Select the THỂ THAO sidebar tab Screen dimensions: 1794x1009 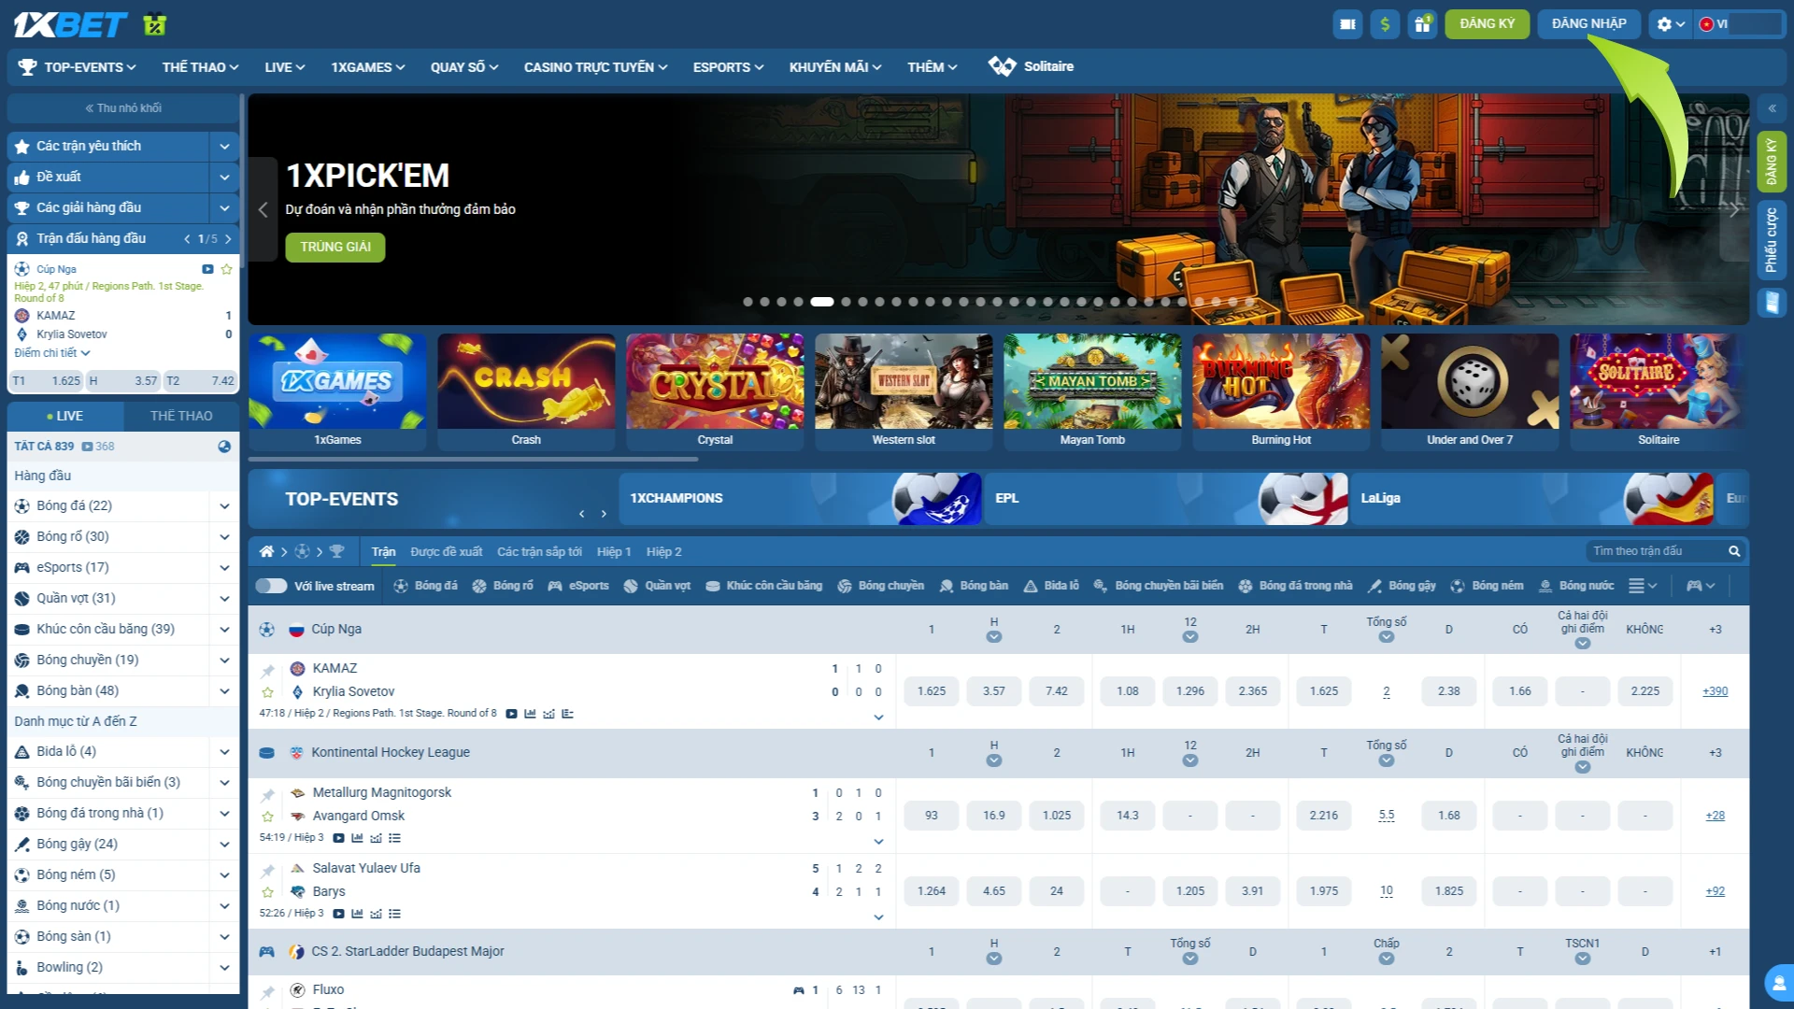tap(181, 416)
